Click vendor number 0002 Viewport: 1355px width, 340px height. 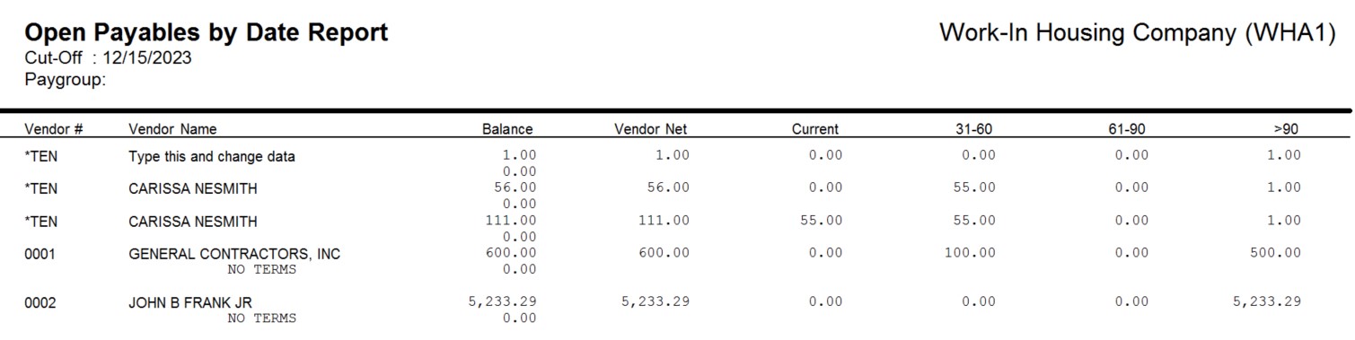click(x=40, y=303)
